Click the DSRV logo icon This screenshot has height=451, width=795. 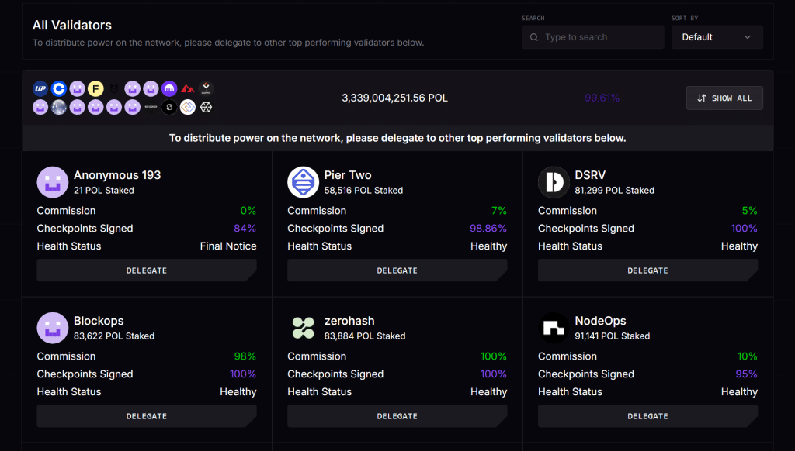554,182
